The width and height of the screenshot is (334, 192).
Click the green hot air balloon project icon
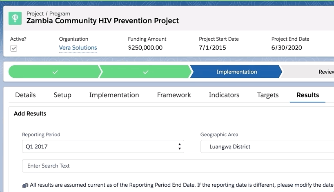point(15,18)
